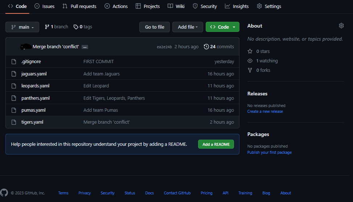This screenshot has height=202, width=353.
Task: Open tigers.yaml file
Action: click(32, 122)
